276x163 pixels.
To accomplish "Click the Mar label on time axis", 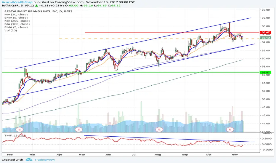I will tap(32, 155).
